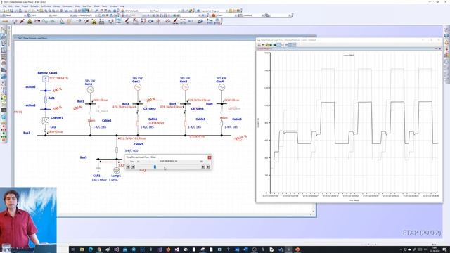Select the CAP1 capacitor symbol
The width and height of the screenshot is (450, 253).
[x=98, y=167]
